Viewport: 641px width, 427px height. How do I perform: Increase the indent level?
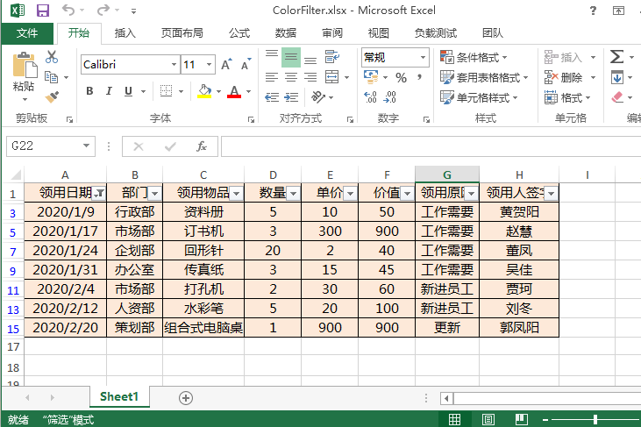coord(291,97)
